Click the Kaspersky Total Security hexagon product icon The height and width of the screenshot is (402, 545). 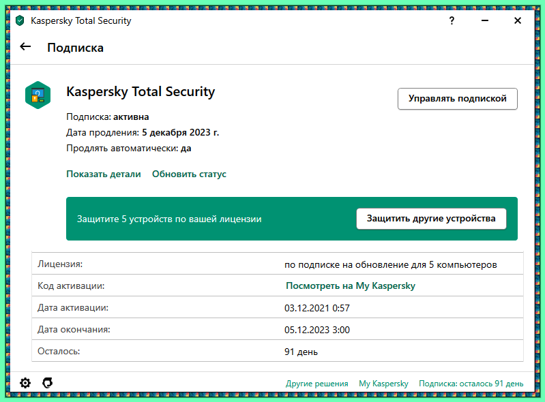38,95
